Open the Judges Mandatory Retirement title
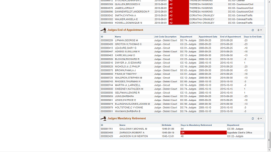Viewport: 271px width, 152px height. [127, 118]
